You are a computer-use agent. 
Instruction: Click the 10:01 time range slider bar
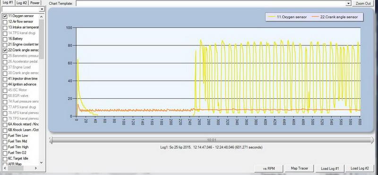[211, 140]
